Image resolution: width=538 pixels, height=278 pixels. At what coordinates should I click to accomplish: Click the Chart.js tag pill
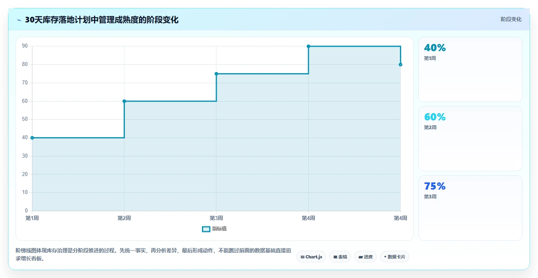pos(311,257)
